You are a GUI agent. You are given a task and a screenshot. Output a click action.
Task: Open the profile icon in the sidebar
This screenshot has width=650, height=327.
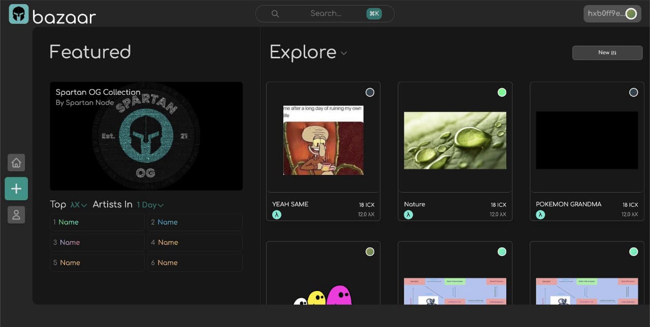tap(16, 215)
